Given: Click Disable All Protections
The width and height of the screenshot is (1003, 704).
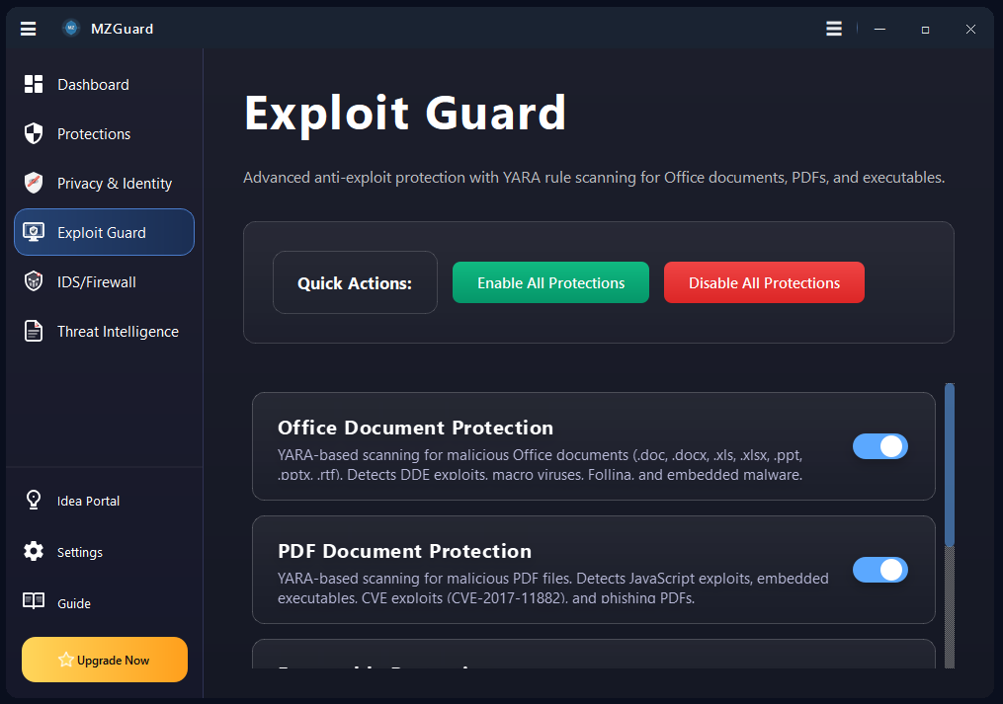Looking at the screenshot, I should click(764, 282).
